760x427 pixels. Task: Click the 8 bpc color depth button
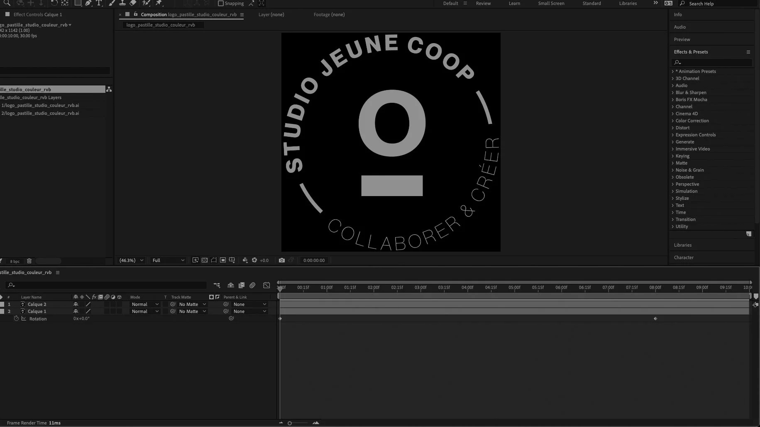pyautogui.click(x=15, y=261)
